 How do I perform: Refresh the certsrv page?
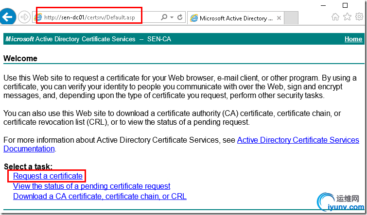tap(180, 17)
